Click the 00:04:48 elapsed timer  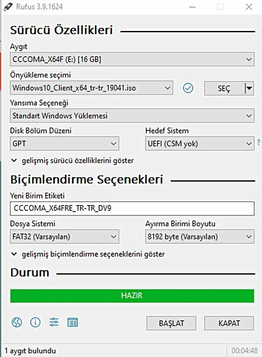(x=245, y=350)
